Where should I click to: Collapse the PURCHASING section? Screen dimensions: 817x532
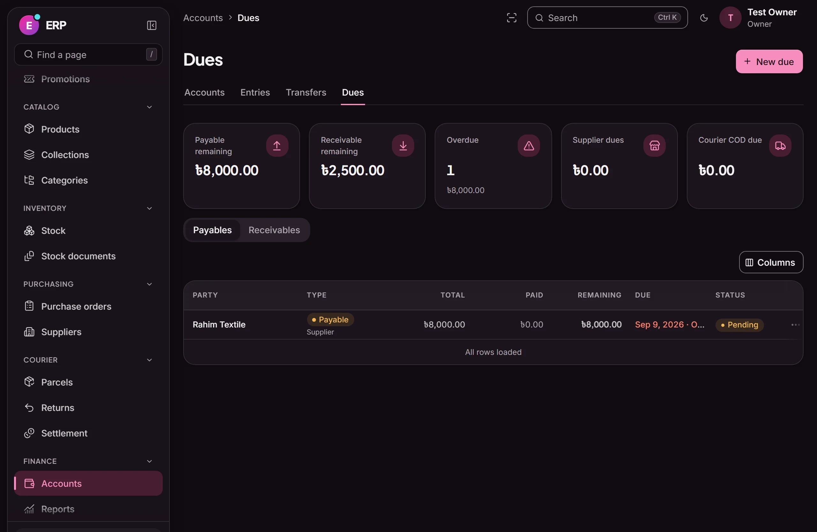point(149,284)
